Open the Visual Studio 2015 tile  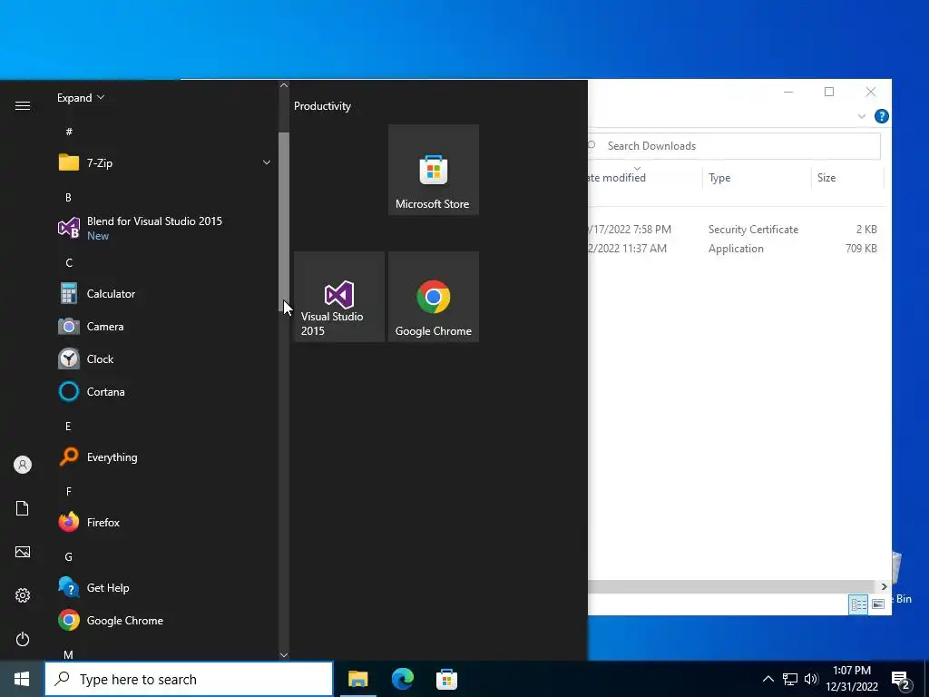click(339, 297)
